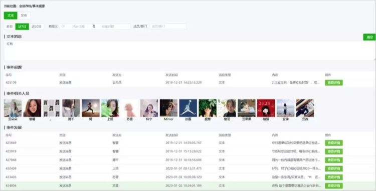The height and width of the screenshot is (191, 376).
Task: Click the green 清空 button
Action: tap(369, 37)
